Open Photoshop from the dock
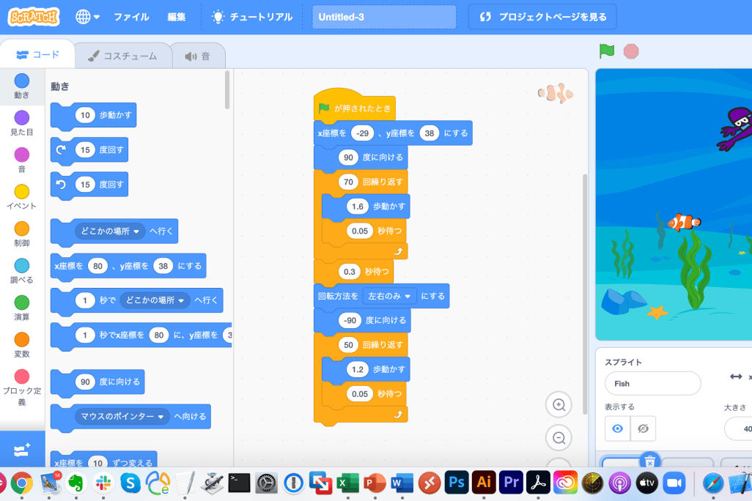The image size is (752, 501). 457,482
